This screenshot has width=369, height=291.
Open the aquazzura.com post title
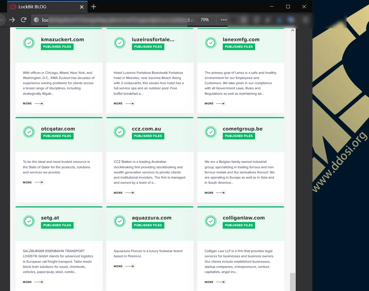point(151,218)
